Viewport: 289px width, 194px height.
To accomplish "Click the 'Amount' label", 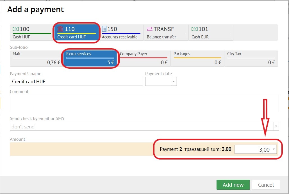I will pos(17,139).
